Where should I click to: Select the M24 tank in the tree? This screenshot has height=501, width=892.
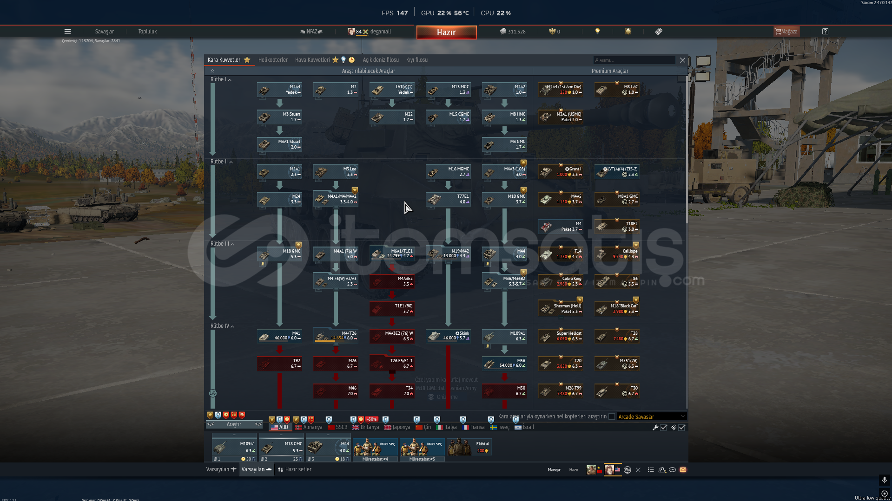[x=279, y=199]
